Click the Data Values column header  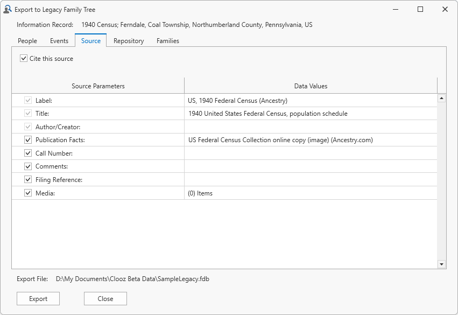[x=311, y=86]
